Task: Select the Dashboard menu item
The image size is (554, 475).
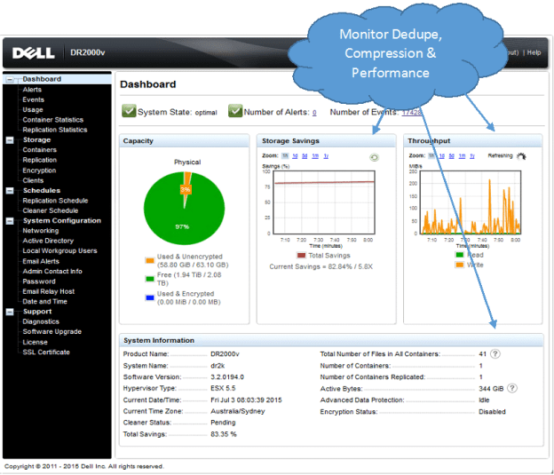Action: pyautogui.click(x=42, y=79)
